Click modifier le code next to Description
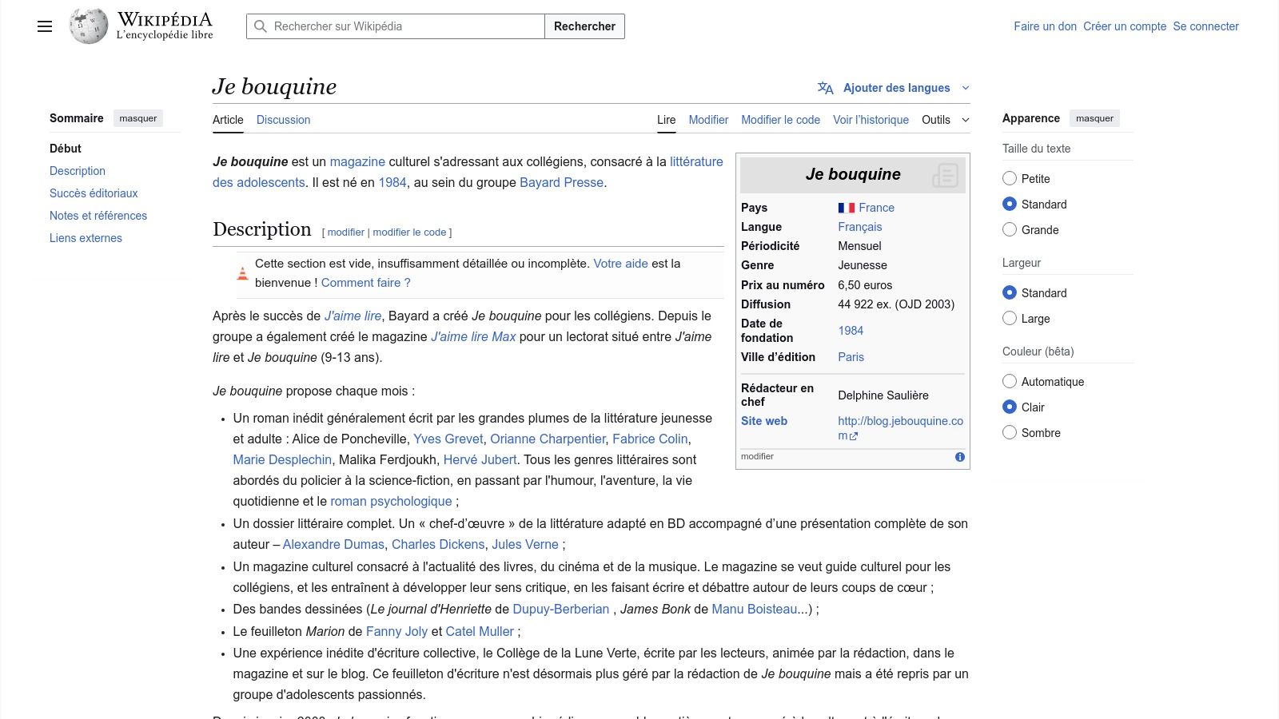The image size is (1279, 719). (409, 232)
